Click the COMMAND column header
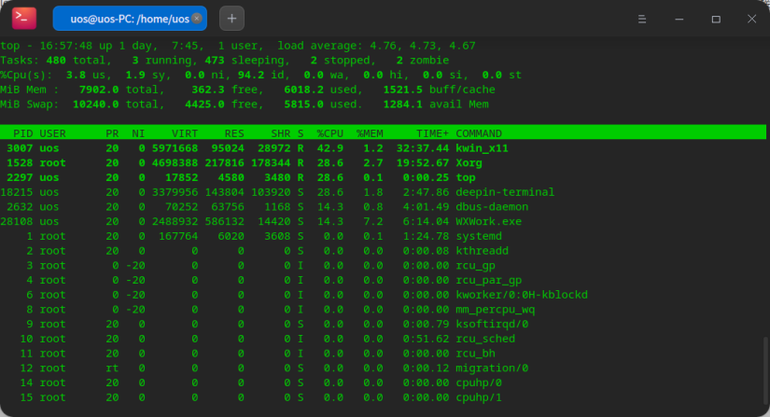 pos(478,133)
